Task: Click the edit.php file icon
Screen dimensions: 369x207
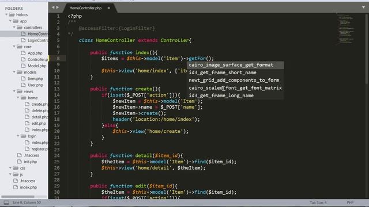Action: (27, 123)
